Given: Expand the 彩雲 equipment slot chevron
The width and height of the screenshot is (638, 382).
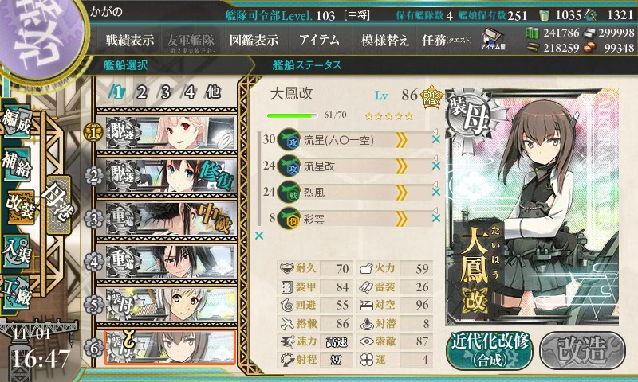Looking at the screenshot, I should click(401, 219).
